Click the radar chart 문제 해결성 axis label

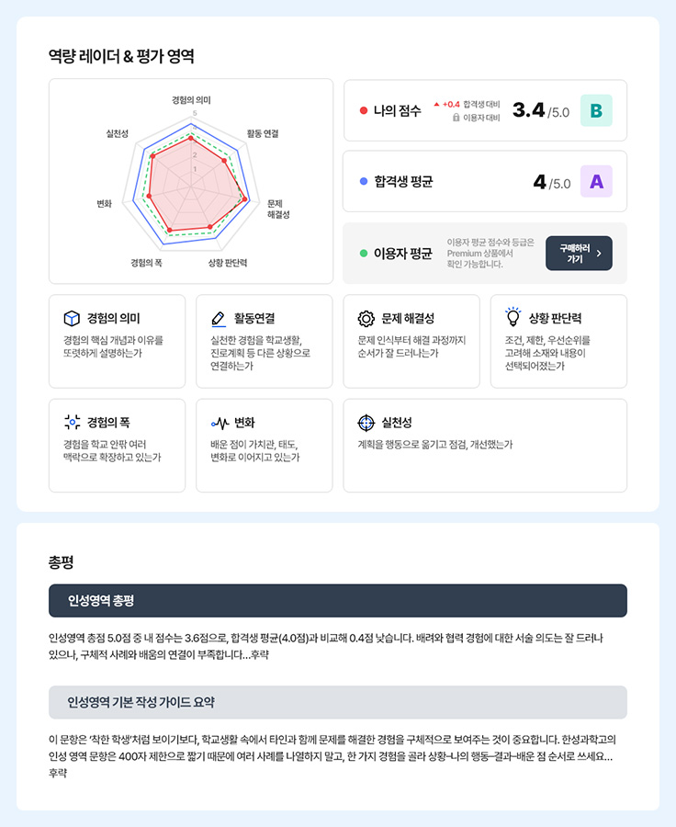(x=278, y=209)
